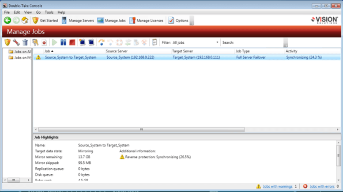The height and width of the screenshot is (192, 343).
Task: Open the Manage Licenses page
Action: coord(146,20)
